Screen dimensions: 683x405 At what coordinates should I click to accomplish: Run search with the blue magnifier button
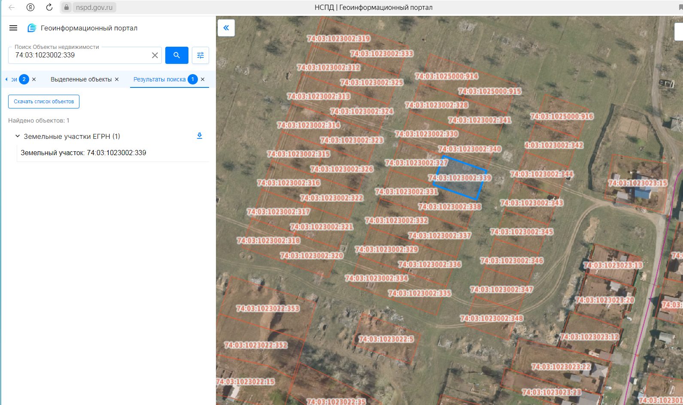177,55
